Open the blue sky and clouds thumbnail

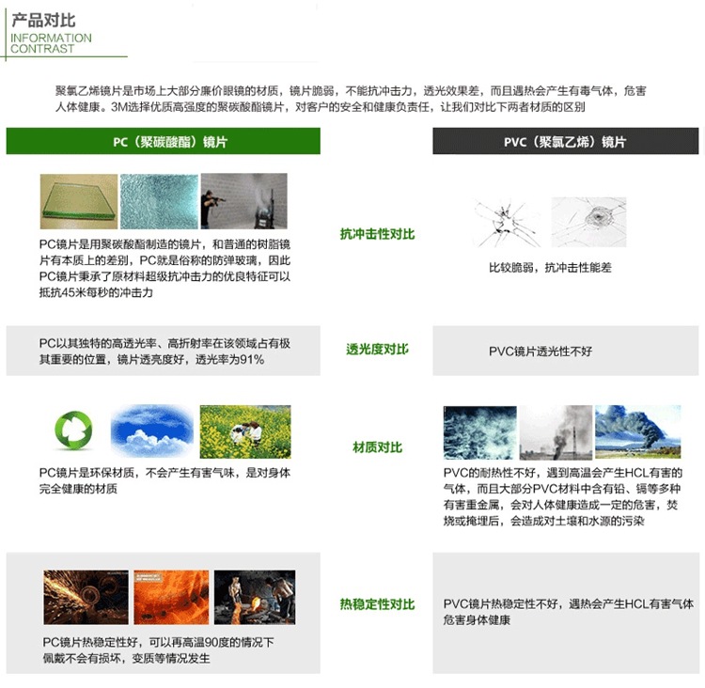coord(152,430)
